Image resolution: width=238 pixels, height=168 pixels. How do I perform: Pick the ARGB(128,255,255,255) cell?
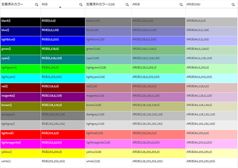pyautogui.click(x=158, y=163)
